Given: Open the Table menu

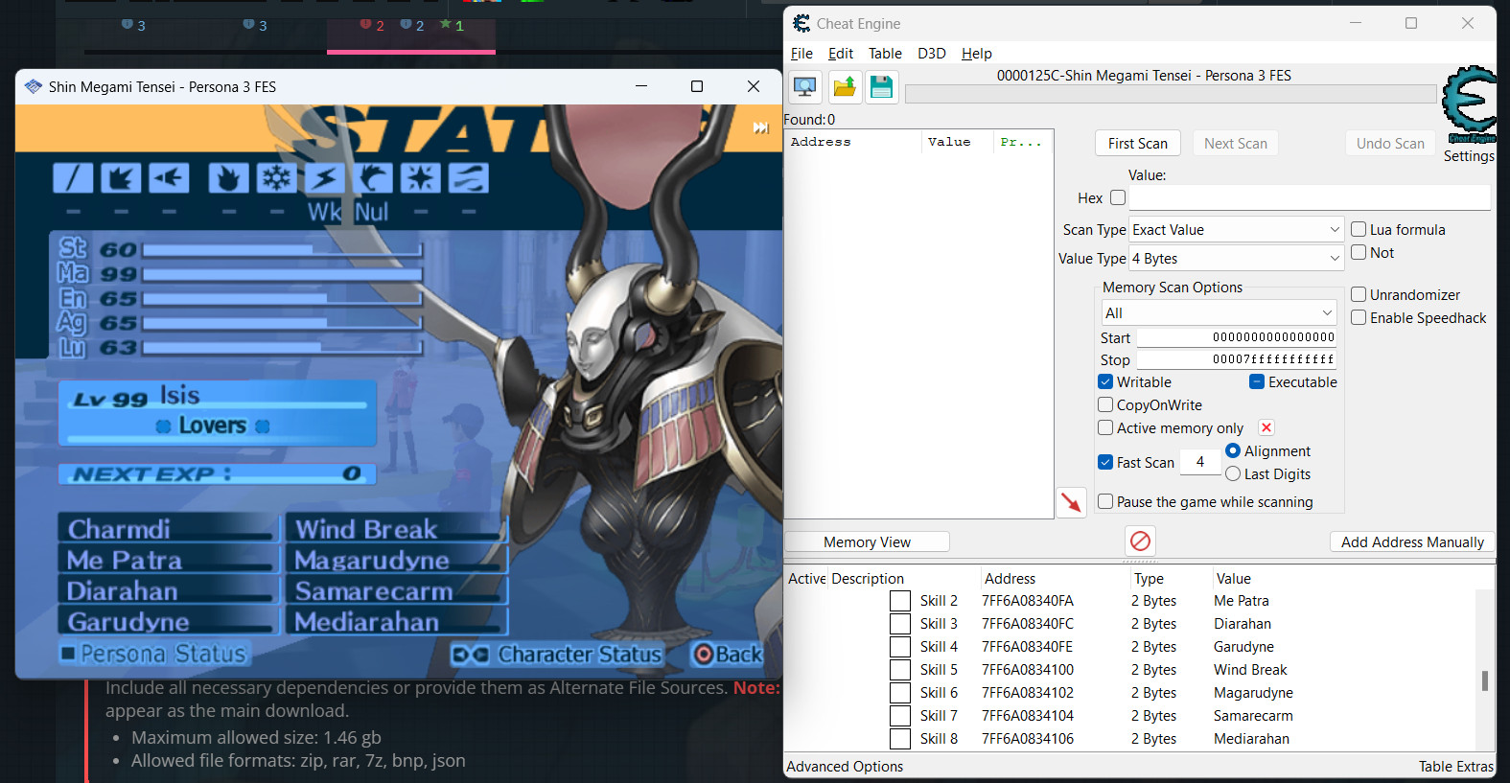Looking at the screenshot, I should (885, 54).
